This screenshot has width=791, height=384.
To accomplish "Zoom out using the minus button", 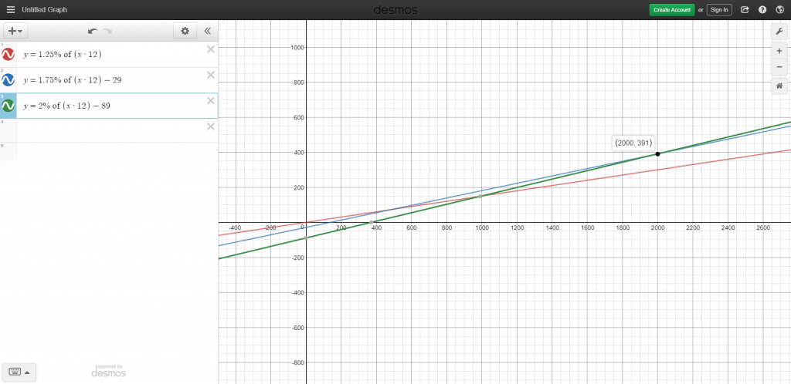I will coord(779,66).
